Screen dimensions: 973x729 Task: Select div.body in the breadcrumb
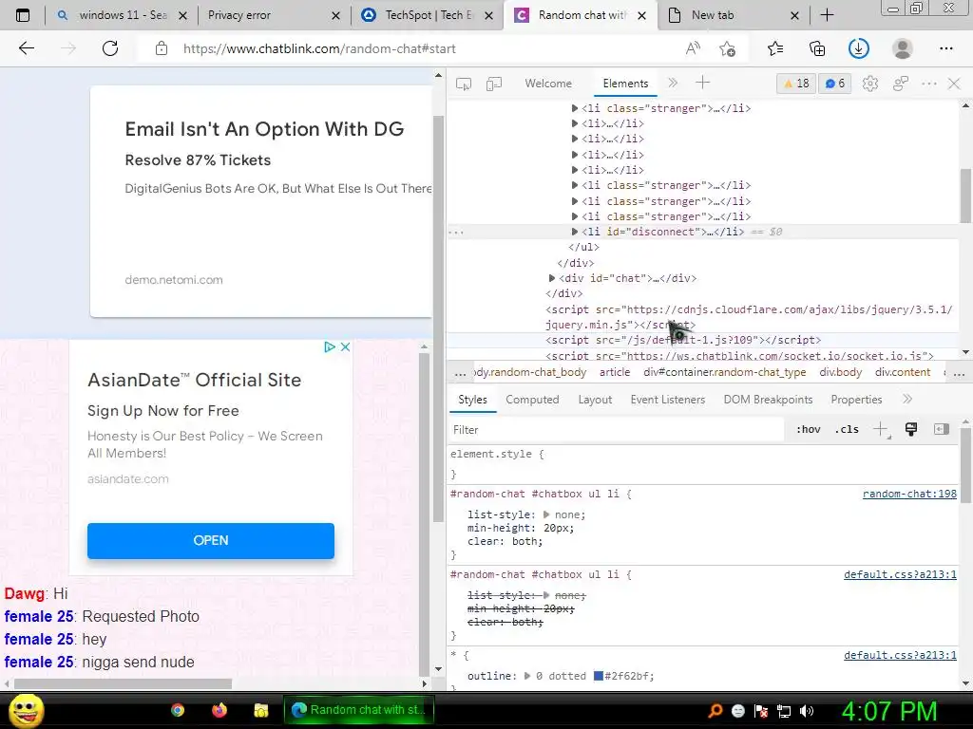coord(840,372)
